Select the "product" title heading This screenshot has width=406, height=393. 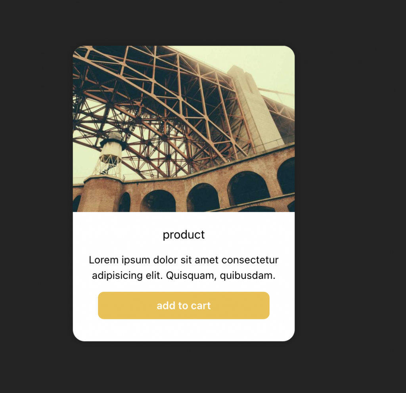[x=184, y=235]
